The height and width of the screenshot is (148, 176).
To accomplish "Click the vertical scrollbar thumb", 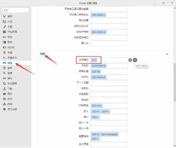I will [x=175, y=83].
